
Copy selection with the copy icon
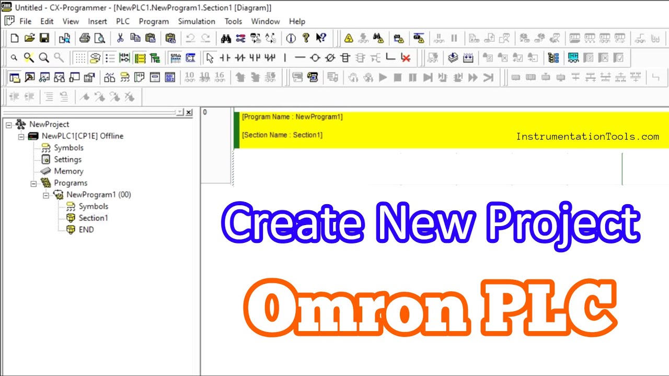click(x=135, y=38)
